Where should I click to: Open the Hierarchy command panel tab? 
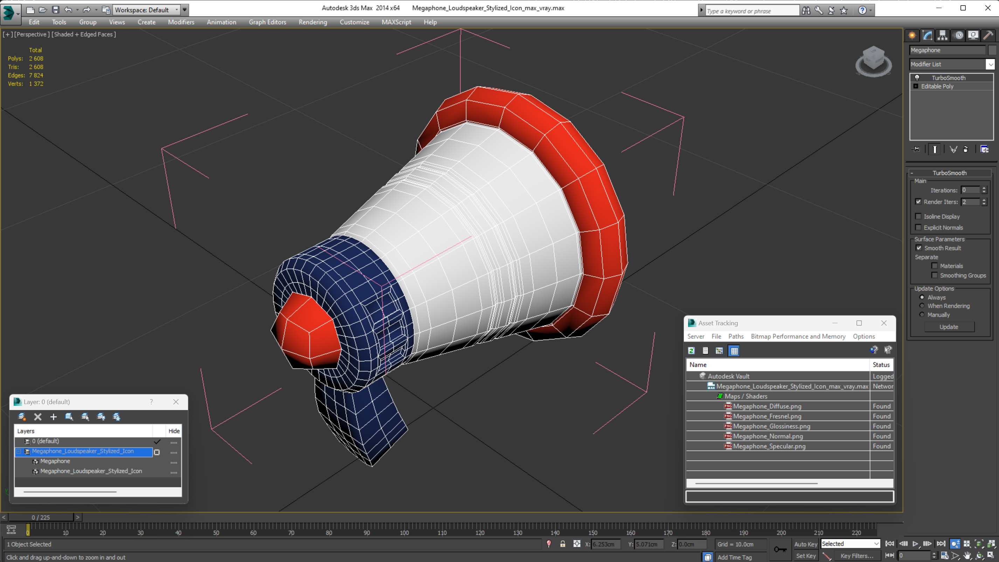(942, 35)
